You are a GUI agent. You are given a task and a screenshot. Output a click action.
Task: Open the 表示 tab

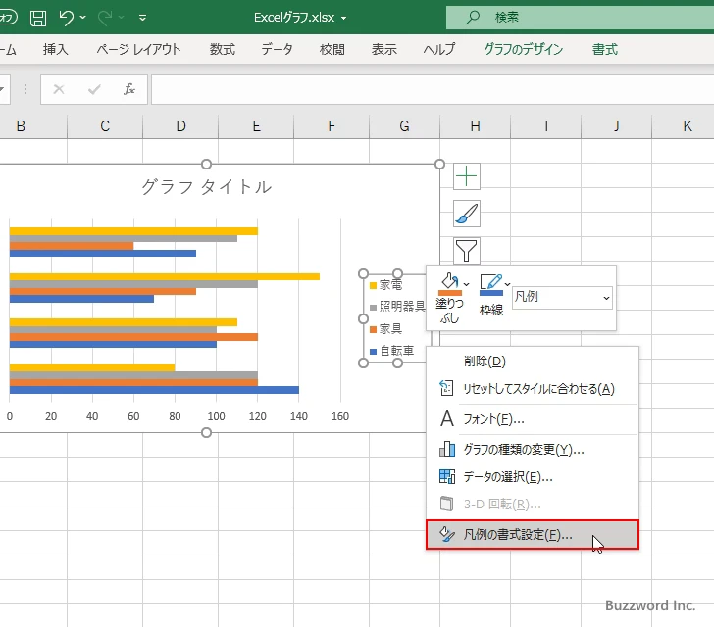coord(383,49)
